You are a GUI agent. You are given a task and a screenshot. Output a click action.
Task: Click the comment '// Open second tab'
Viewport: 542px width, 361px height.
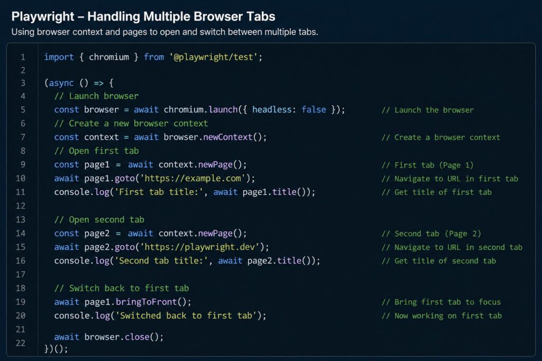[99, 219]
